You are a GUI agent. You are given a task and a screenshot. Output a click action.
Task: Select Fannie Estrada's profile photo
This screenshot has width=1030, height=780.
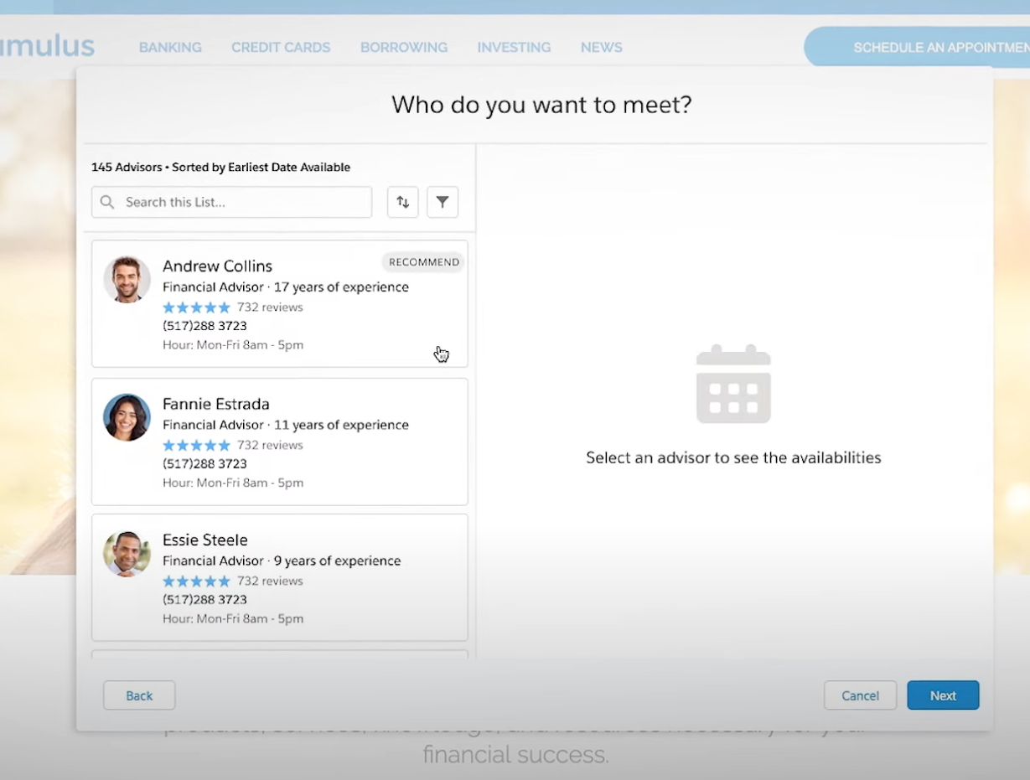coord(127,417)
